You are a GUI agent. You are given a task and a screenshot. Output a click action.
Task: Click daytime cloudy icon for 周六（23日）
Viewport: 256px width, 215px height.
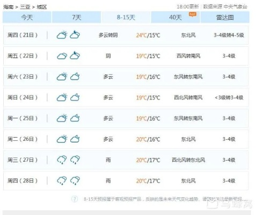click(x=62, y=76)
